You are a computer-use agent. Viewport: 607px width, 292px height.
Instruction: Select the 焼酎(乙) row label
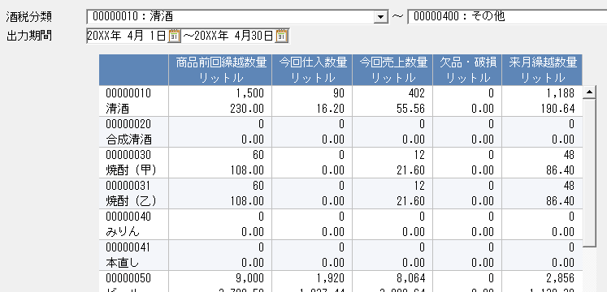132,201
